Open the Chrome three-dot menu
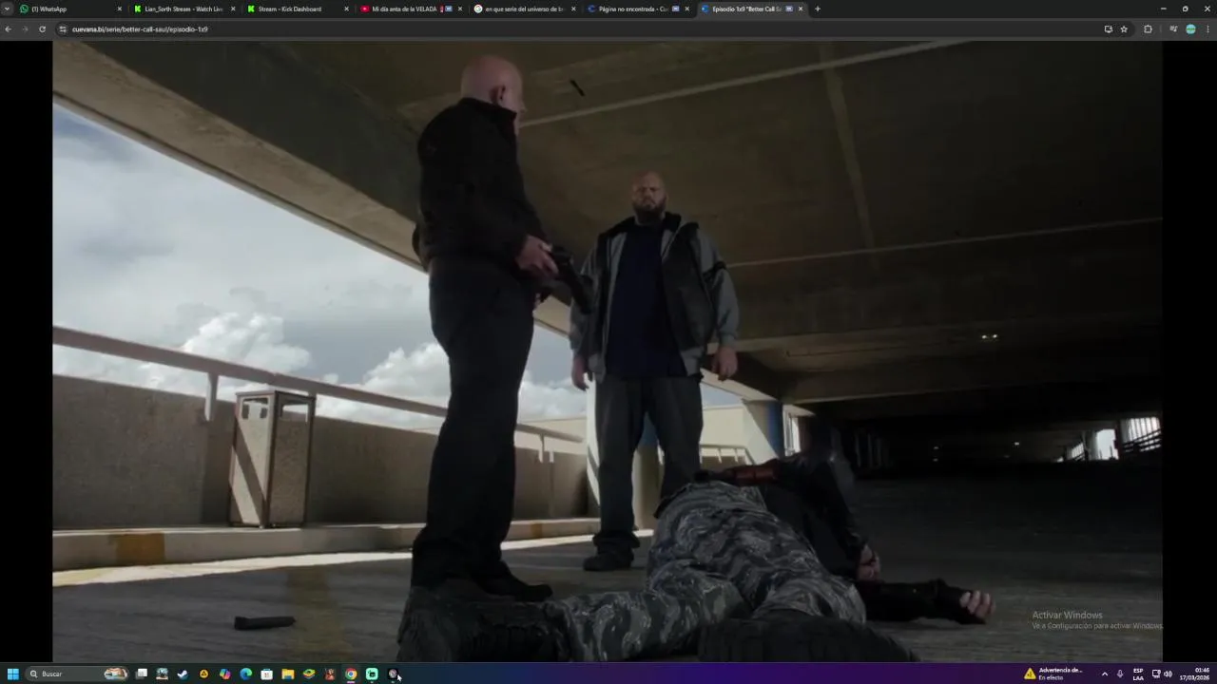This screenshot has width=1217, height=684. click(x=1207, y=29)
